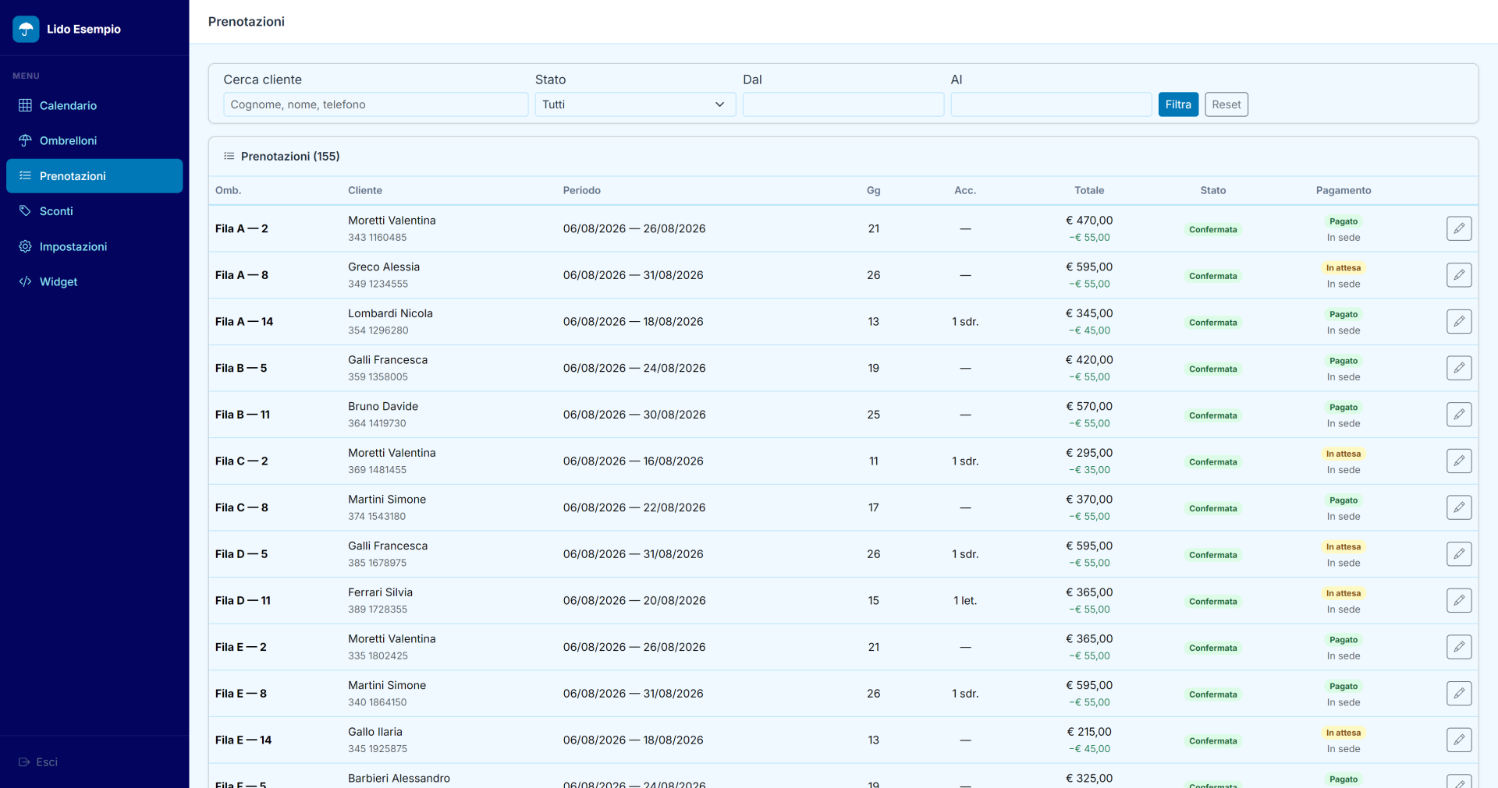Click the Dal date field
The width and height of the screenshot is (1498, 788).
[843, 104]
